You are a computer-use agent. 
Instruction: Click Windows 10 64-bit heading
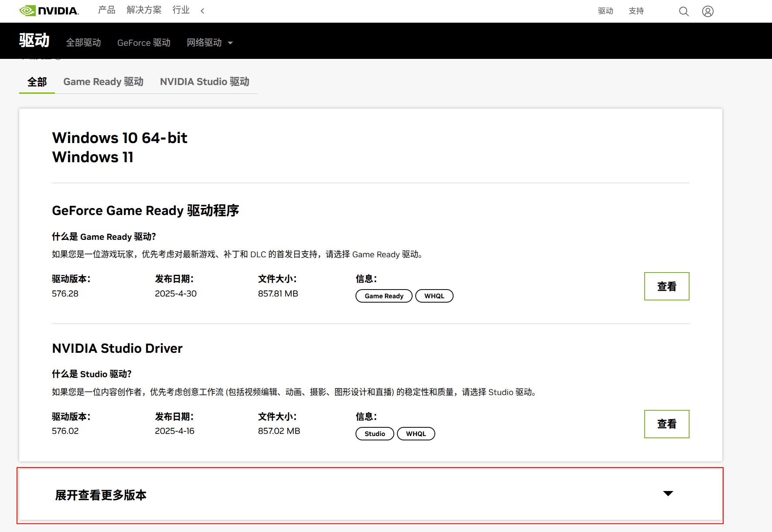click(120, 138)
